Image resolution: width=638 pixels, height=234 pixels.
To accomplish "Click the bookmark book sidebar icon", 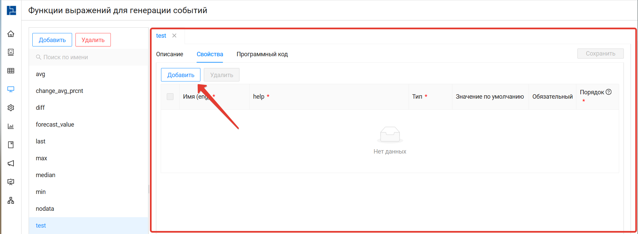I will [11, 145].
